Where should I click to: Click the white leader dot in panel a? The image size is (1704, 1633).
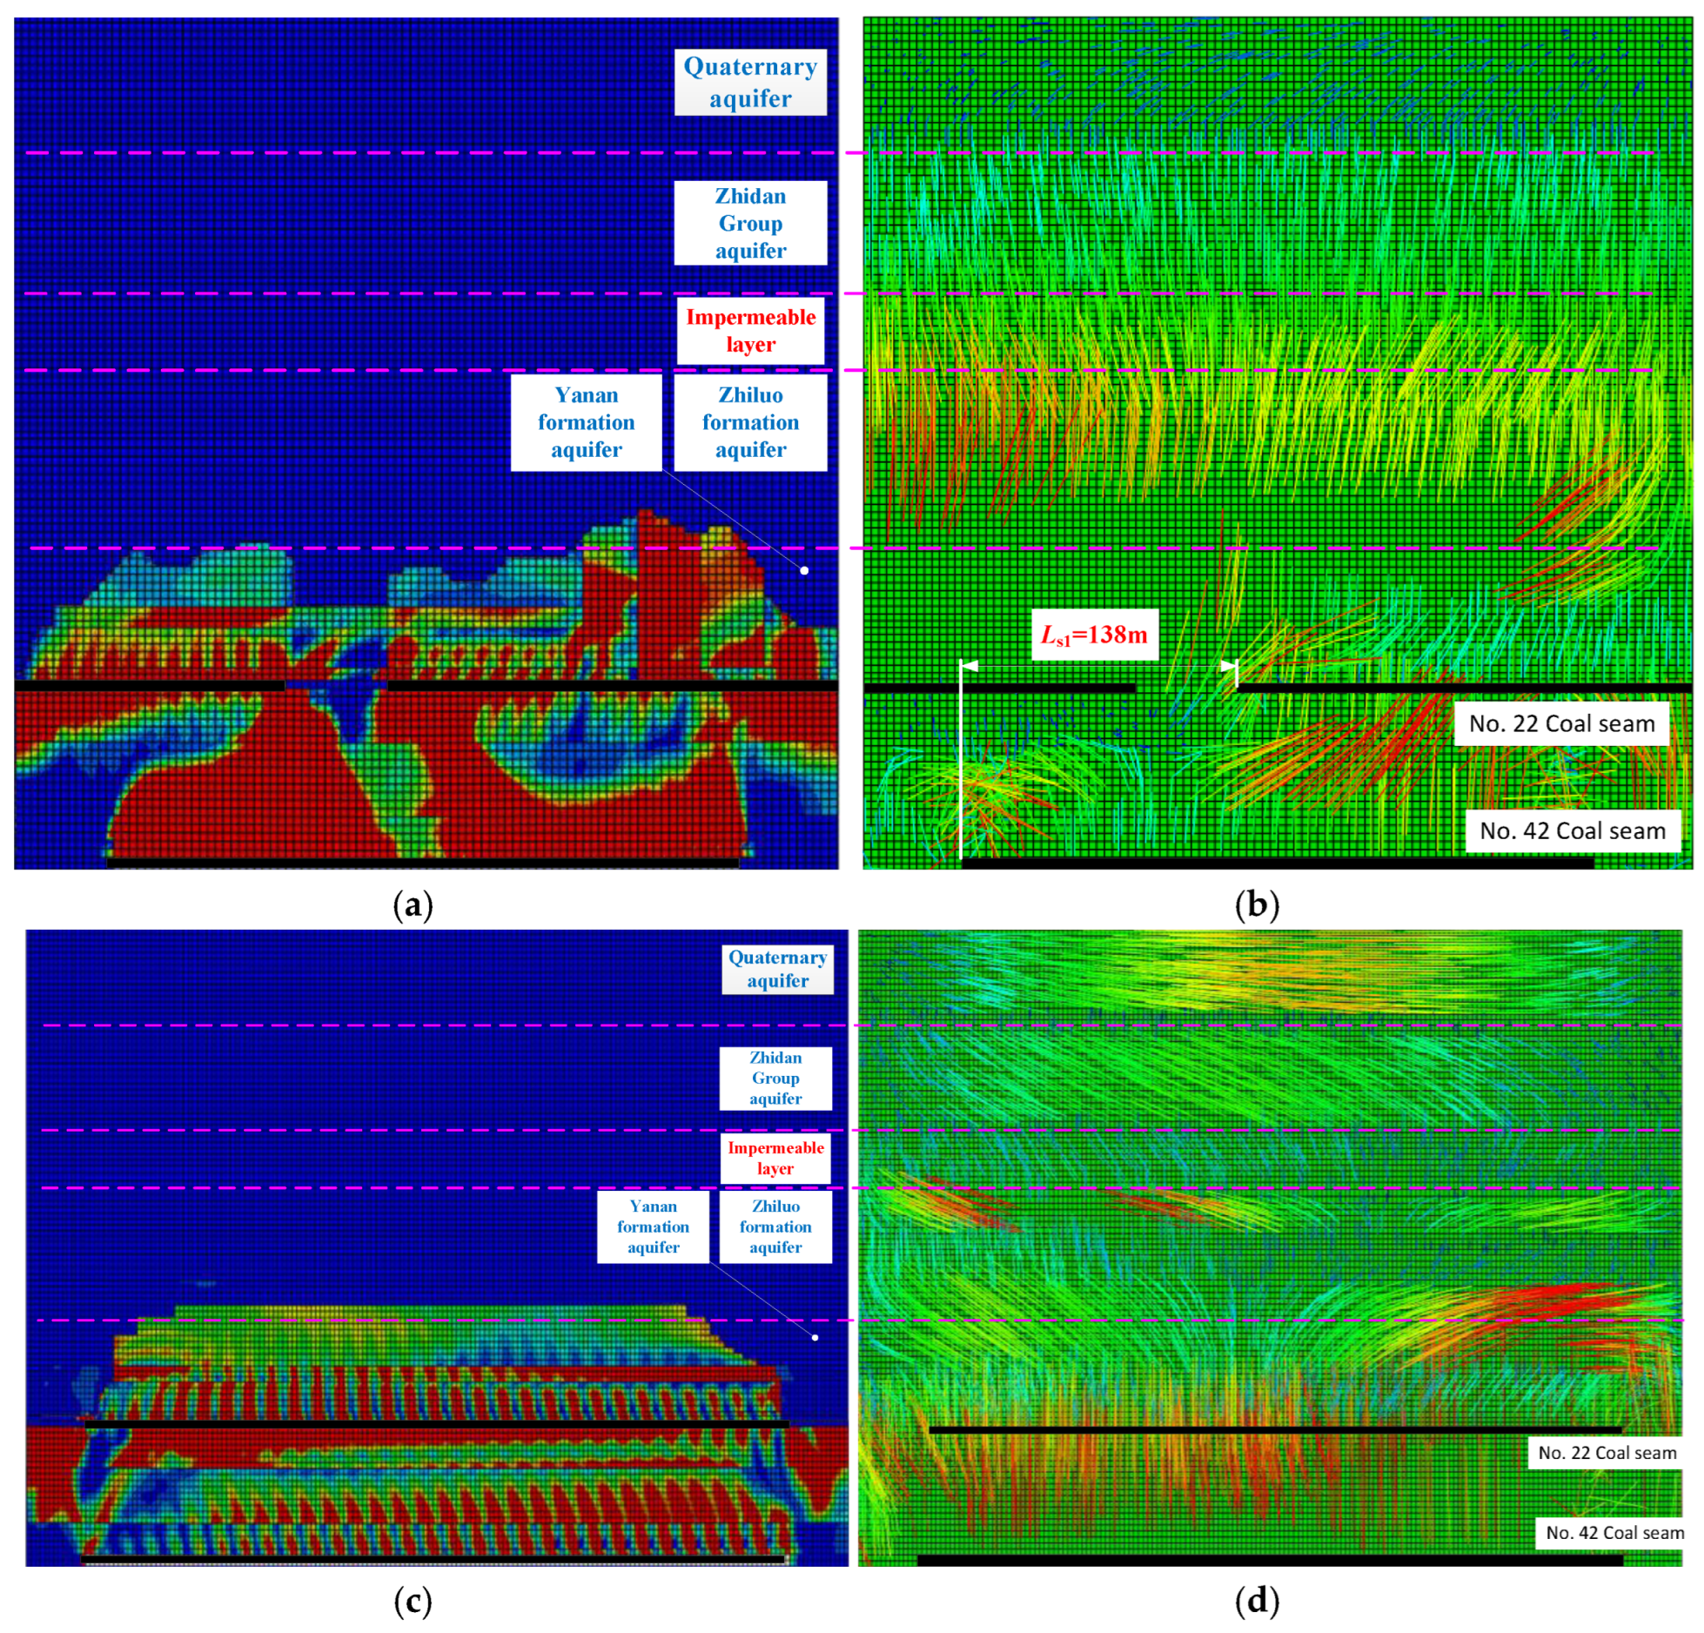[x=804, y=570]
